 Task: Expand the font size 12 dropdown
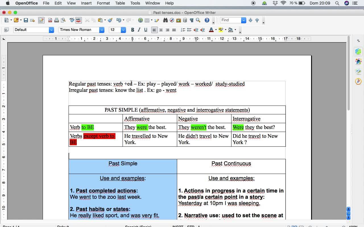click(x=123, y=30)
